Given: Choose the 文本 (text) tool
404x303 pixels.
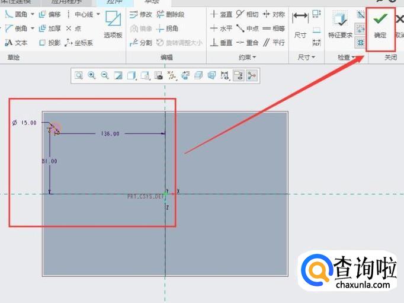Looking at the screenshot, I should [16, 43].
